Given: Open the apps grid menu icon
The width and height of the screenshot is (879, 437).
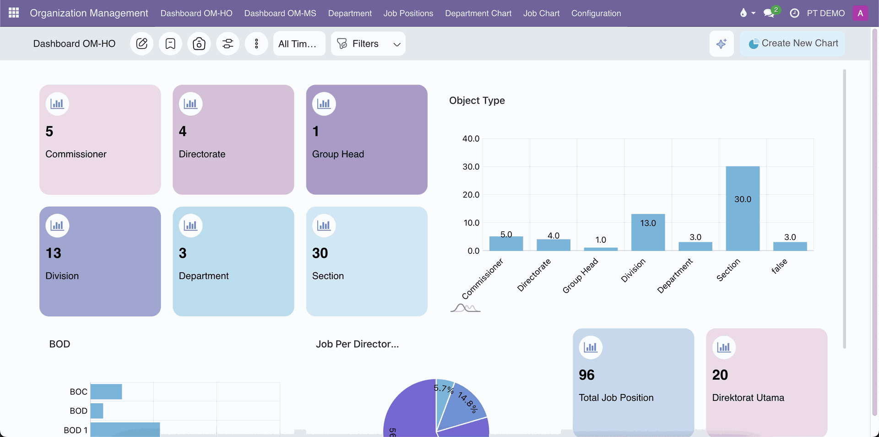Looking at the screenshot, I should point(14,13).
